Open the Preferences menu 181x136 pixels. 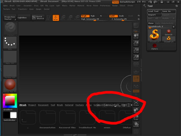(105, 6)
